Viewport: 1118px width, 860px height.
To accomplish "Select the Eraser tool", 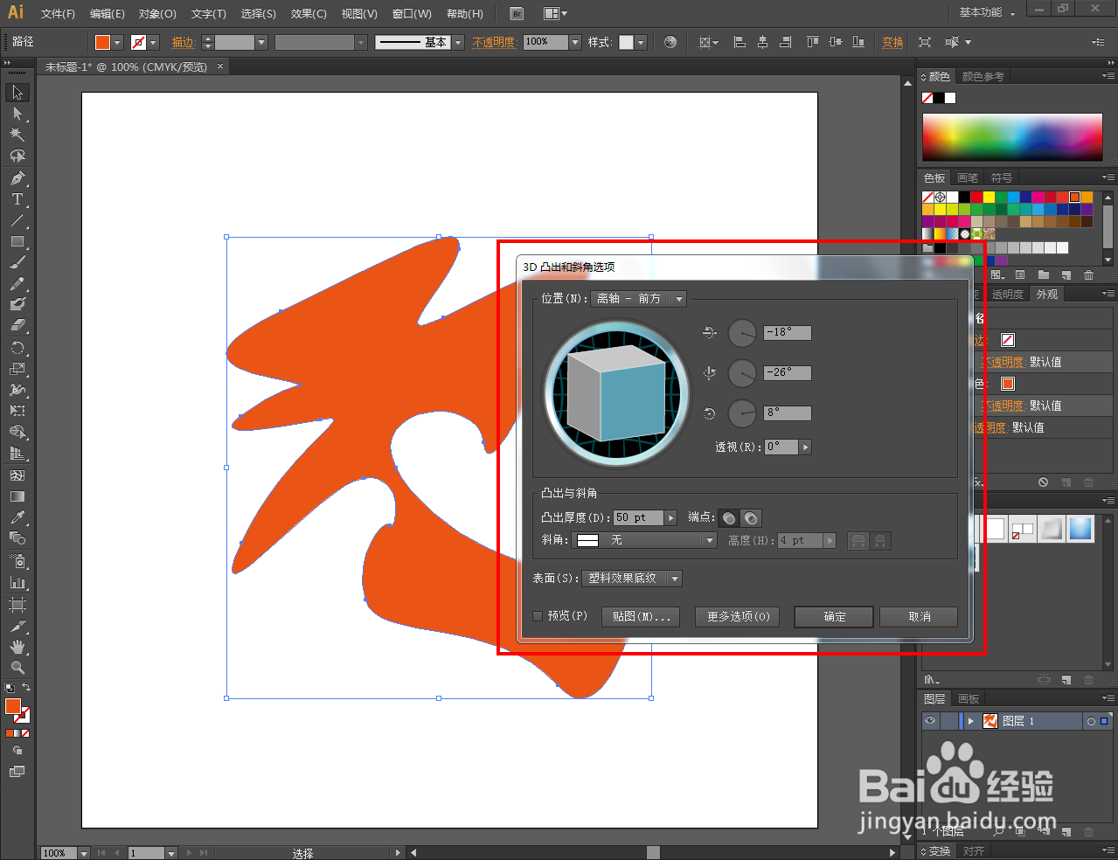I will coord(17,325).
